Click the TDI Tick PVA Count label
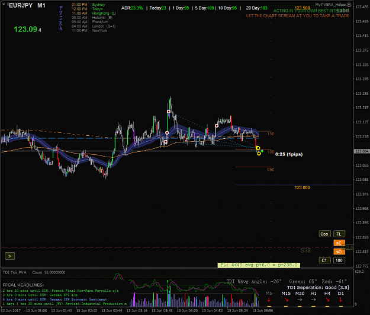Screen dimensions: 370x315 click(x=34, y=272)
